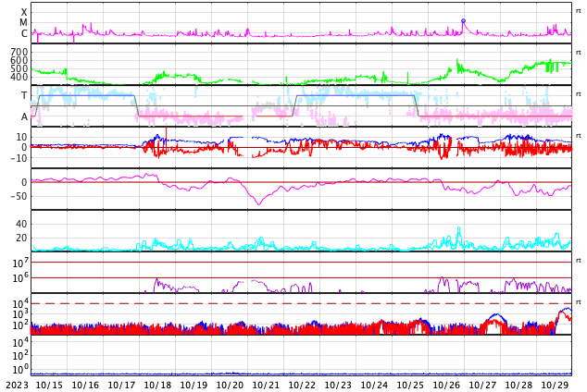Click the rt tag beside the X-ray flare panel
Image resolution: width=587 pixels, height=392 pixels.
[579, 11]
